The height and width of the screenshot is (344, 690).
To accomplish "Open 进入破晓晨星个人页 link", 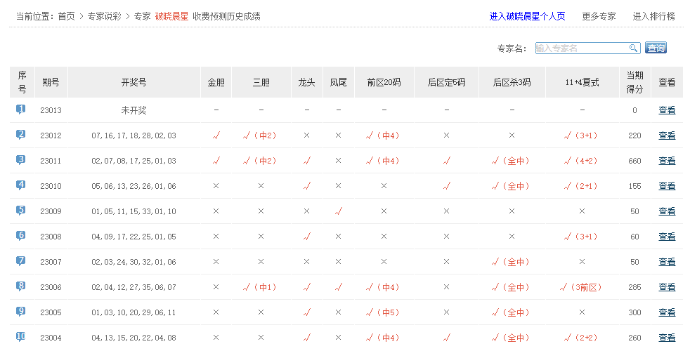I will [x=527, y=16].
